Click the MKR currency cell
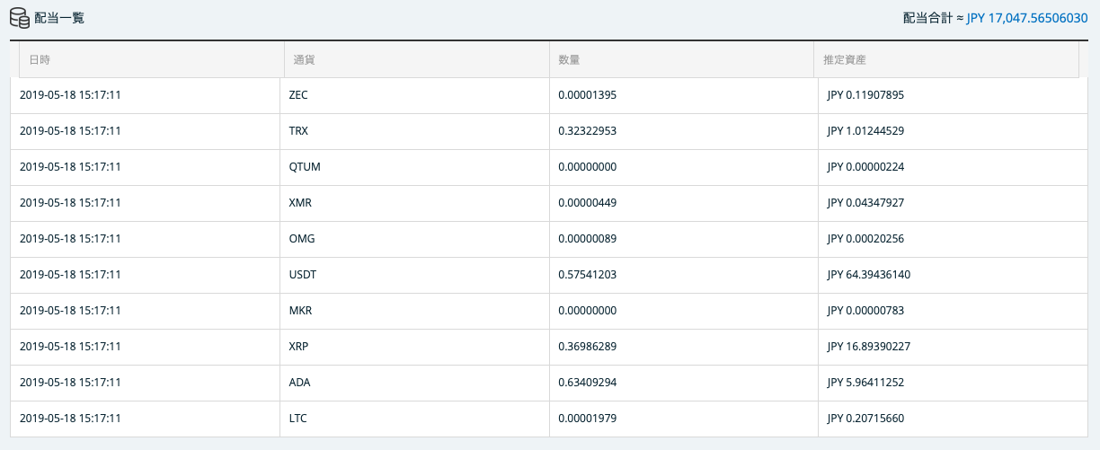The image size is (1100, 450). click(300, 311)
